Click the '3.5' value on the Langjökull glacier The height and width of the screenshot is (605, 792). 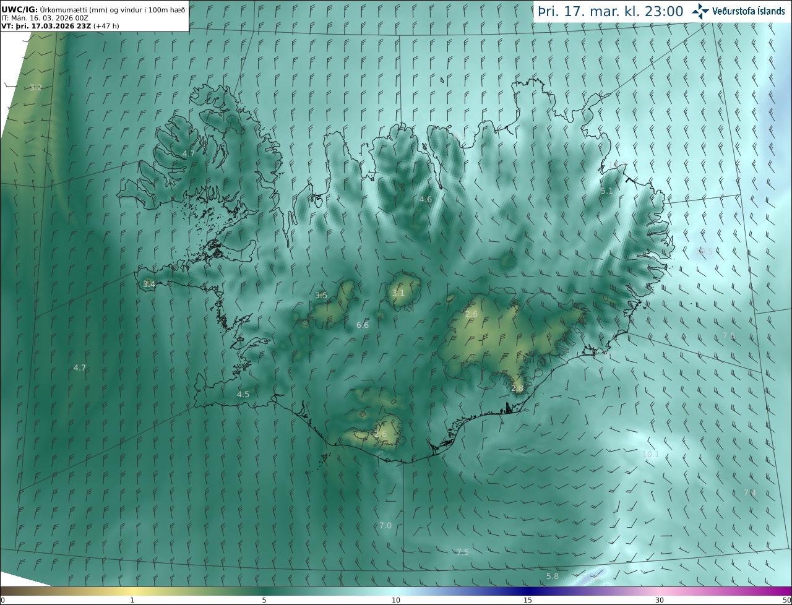coord(321,295)
